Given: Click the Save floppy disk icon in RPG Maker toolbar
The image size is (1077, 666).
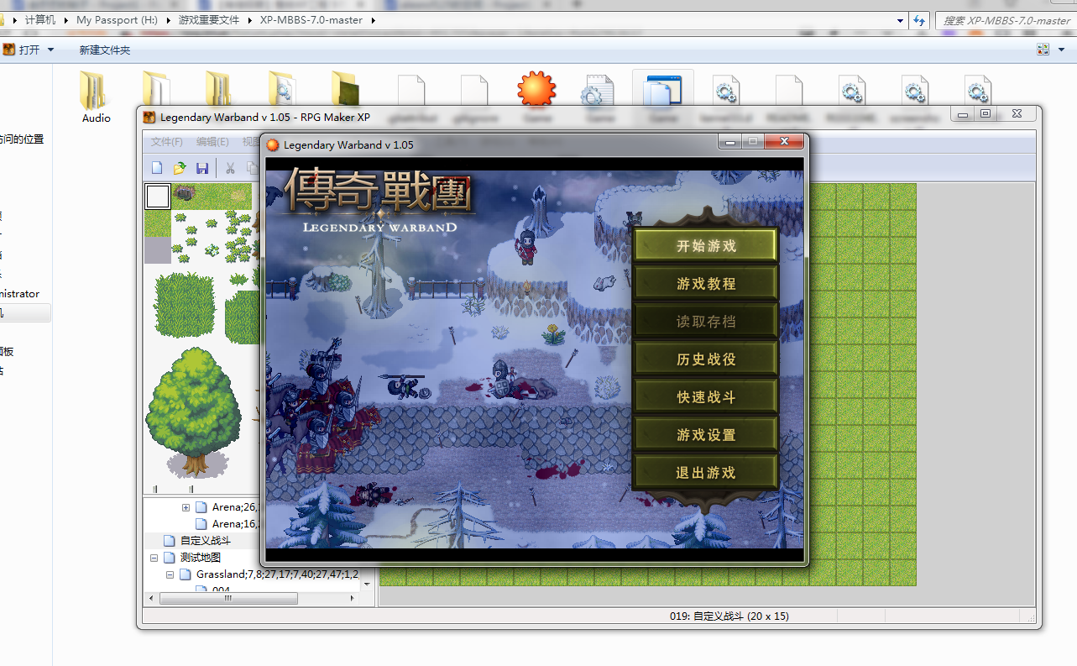Looking at the screenshot, I should pos(202,168).
